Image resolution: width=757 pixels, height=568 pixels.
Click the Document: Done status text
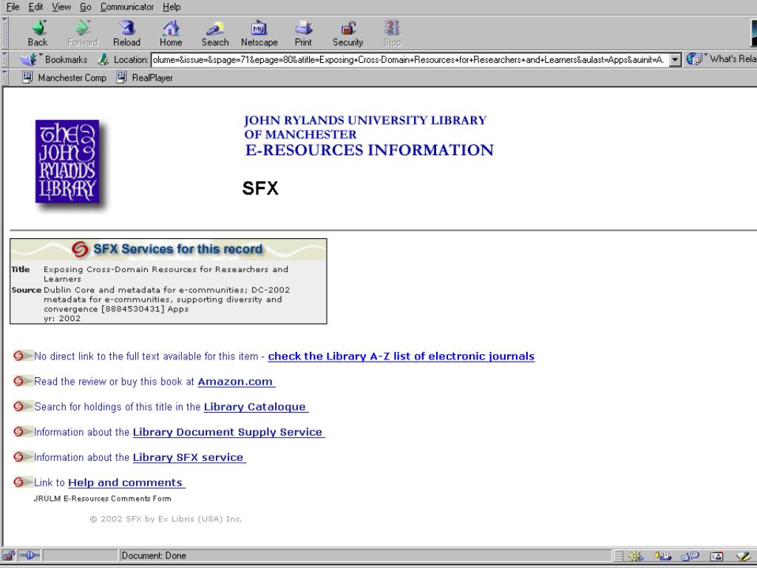[154, 555]
